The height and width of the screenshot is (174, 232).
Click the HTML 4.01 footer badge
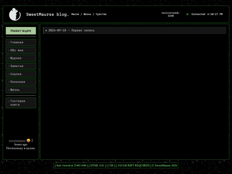click(98, 165)
